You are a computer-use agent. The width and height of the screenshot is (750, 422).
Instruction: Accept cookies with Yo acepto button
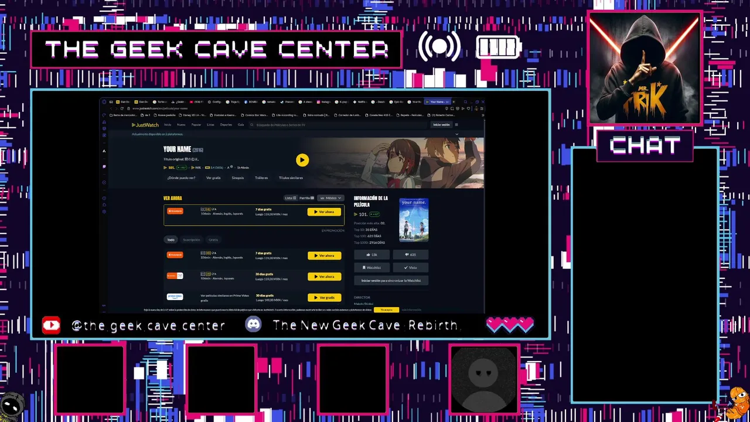point(386,309)
